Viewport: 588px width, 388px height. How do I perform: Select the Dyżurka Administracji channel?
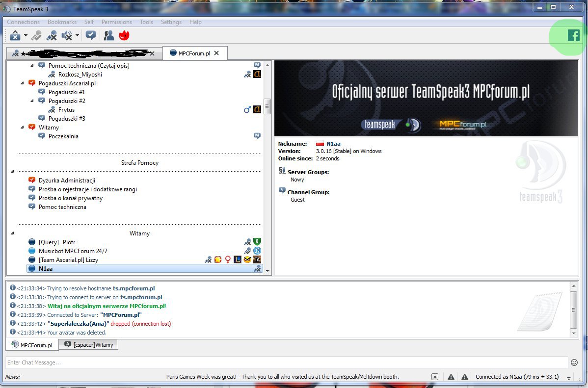pyautogui.click(x=67, y=181)
